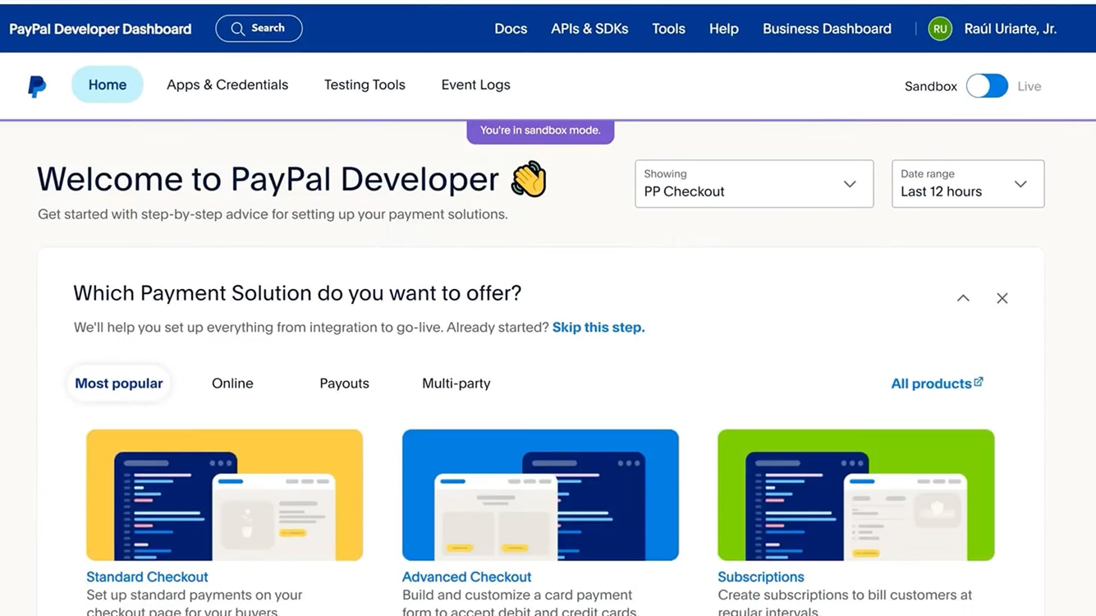Click the Search button
1096x616 pixels.
click(x=259, y=29)
